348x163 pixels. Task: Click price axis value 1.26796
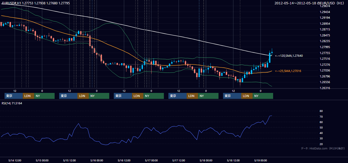coord(325,76)
